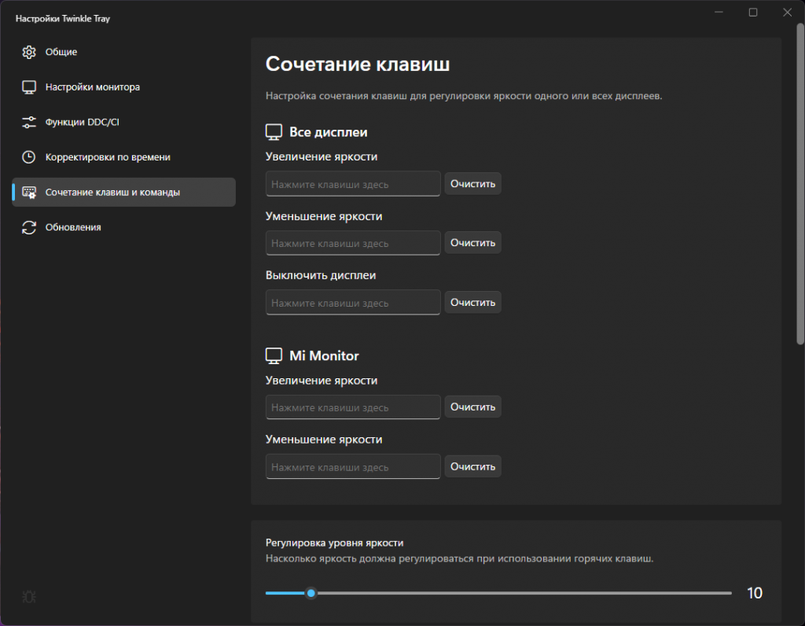
Task: Click the Выключить дисплеи hotkey input
Action: (x=353, y=303)
